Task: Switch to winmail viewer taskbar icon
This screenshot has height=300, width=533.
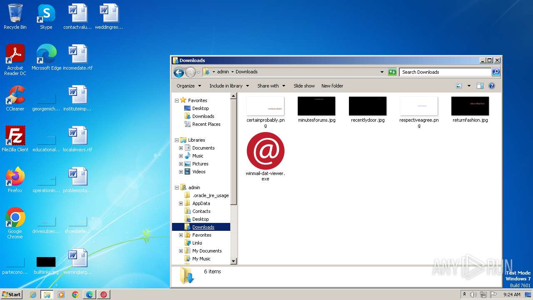Action: [x=104, y=295]
